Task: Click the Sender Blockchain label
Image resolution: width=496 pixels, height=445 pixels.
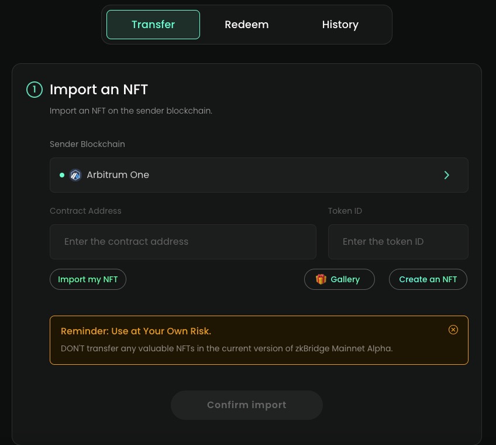Action: coord(87,144)
